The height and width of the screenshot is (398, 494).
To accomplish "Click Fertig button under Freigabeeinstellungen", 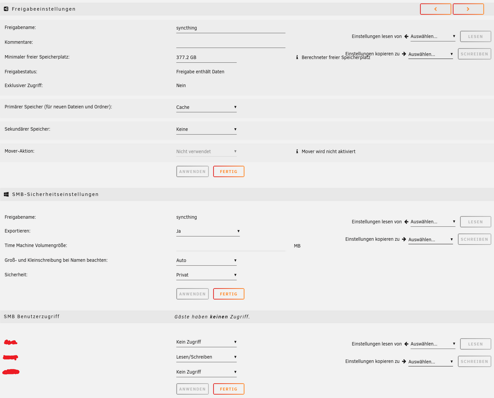I will pos(229,172).
